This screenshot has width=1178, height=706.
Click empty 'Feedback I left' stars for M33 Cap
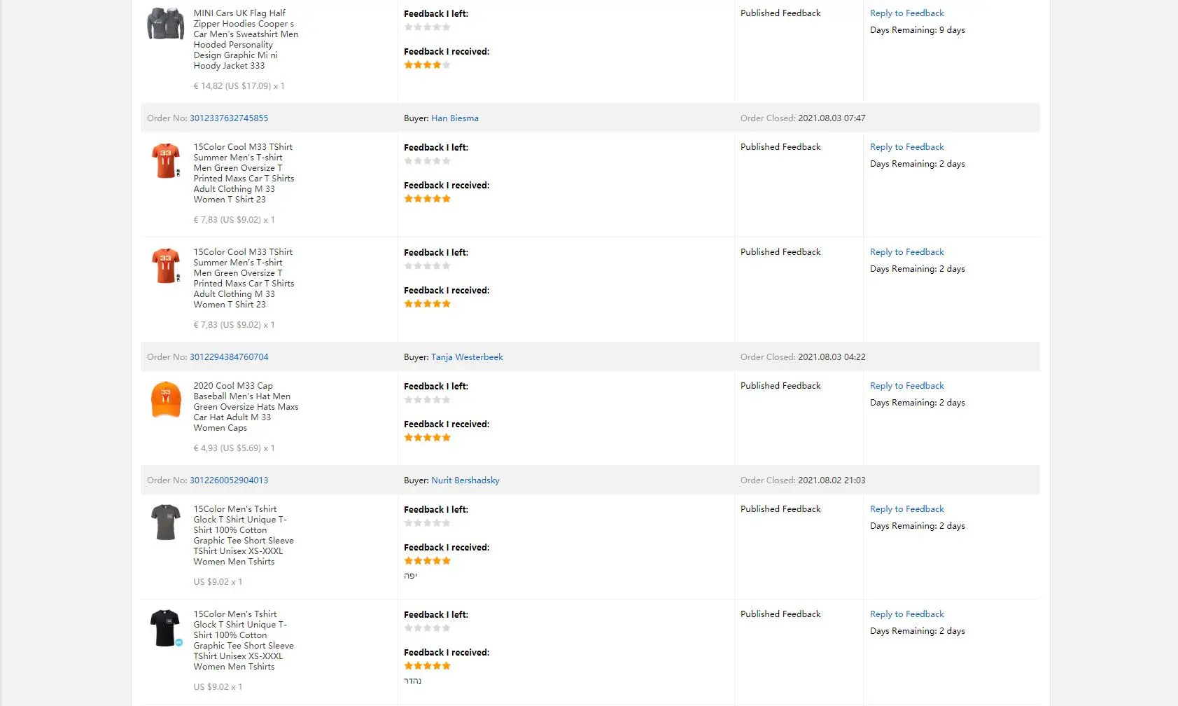(427, 400)
